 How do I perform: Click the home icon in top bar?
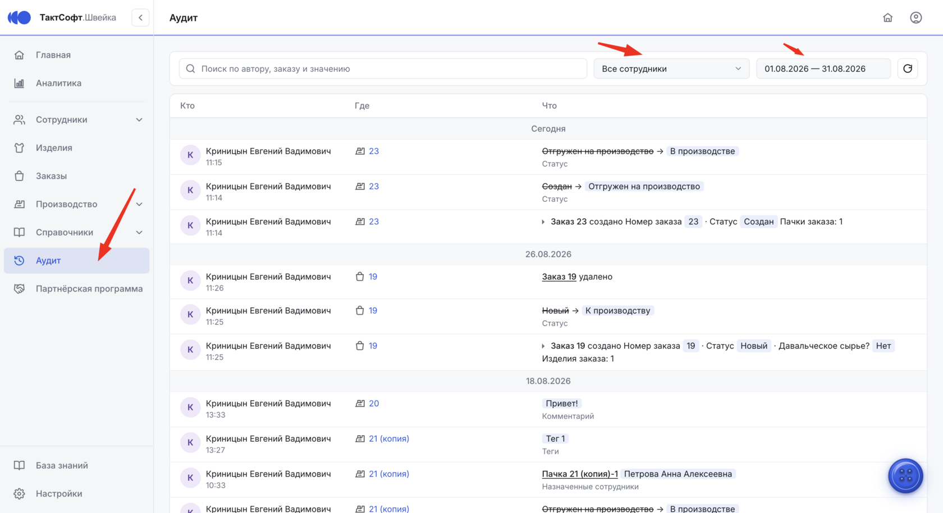(887, 17)
